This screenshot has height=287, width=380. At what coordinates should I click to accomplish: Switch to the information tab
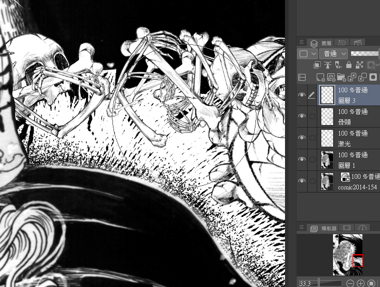point(362,228)
